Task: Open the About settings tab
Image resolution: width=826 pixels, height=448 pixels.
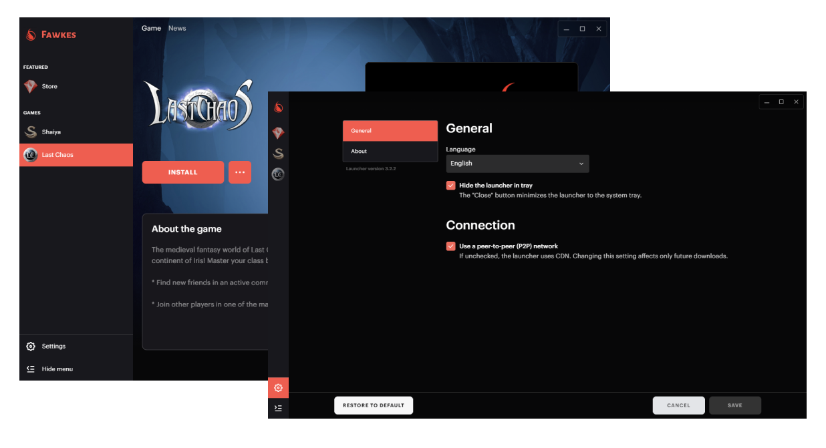Action: pyautogui.click(x=390, y=152)
